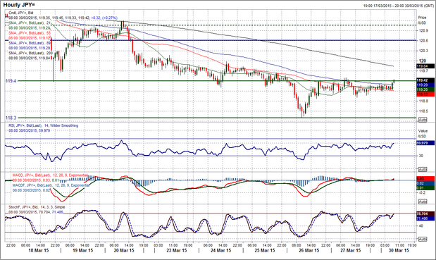Screen dimensions: 436x260
Task: Click the Hourly JPY= chart title
Action: click(19, 5)
